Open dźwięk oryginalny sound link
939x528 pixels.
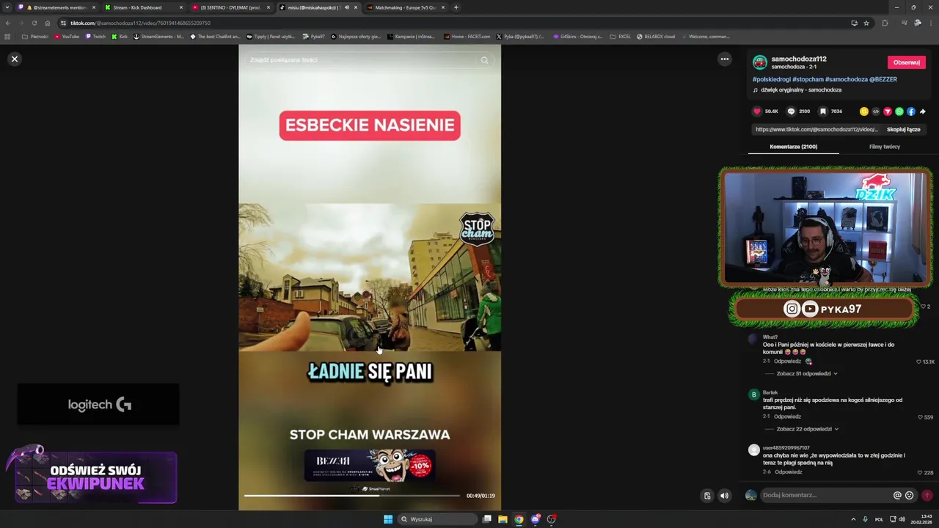[801, 90]
